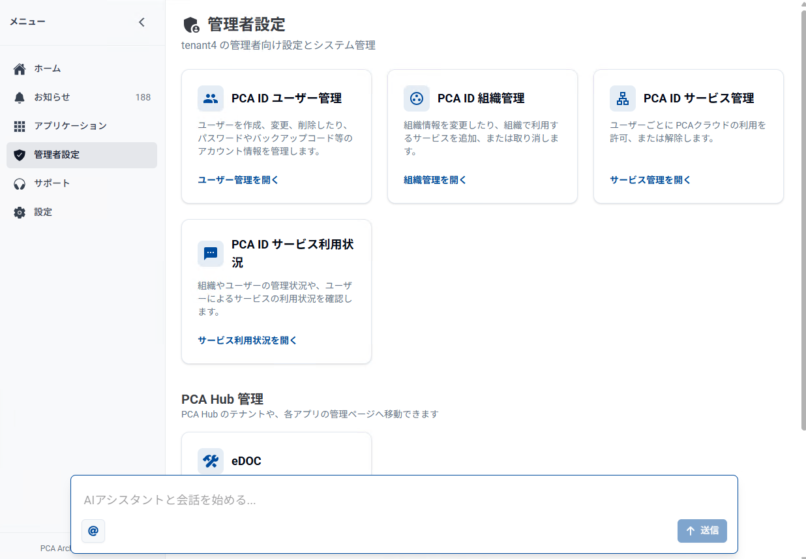
Task: Open お知らせ notifications in sidebar
Action: click(52, 97)
